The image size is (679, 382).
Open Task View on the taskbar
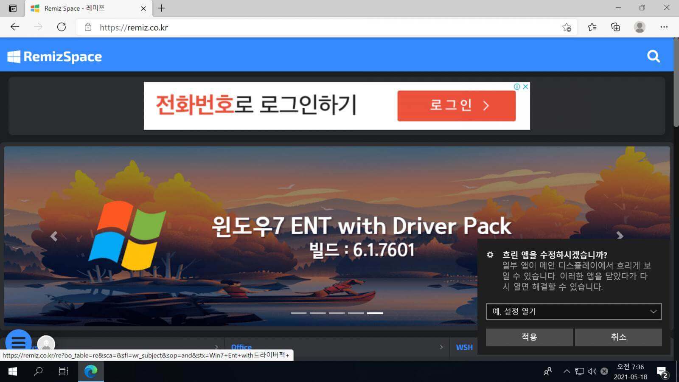64,371
